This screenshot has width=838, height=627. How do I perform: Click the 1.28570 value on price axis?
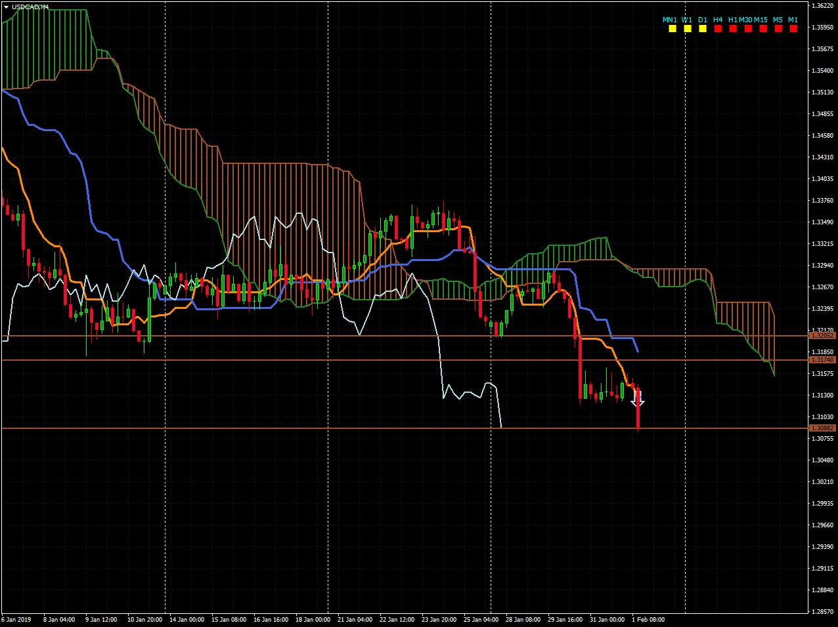click(x=823, y=612)
